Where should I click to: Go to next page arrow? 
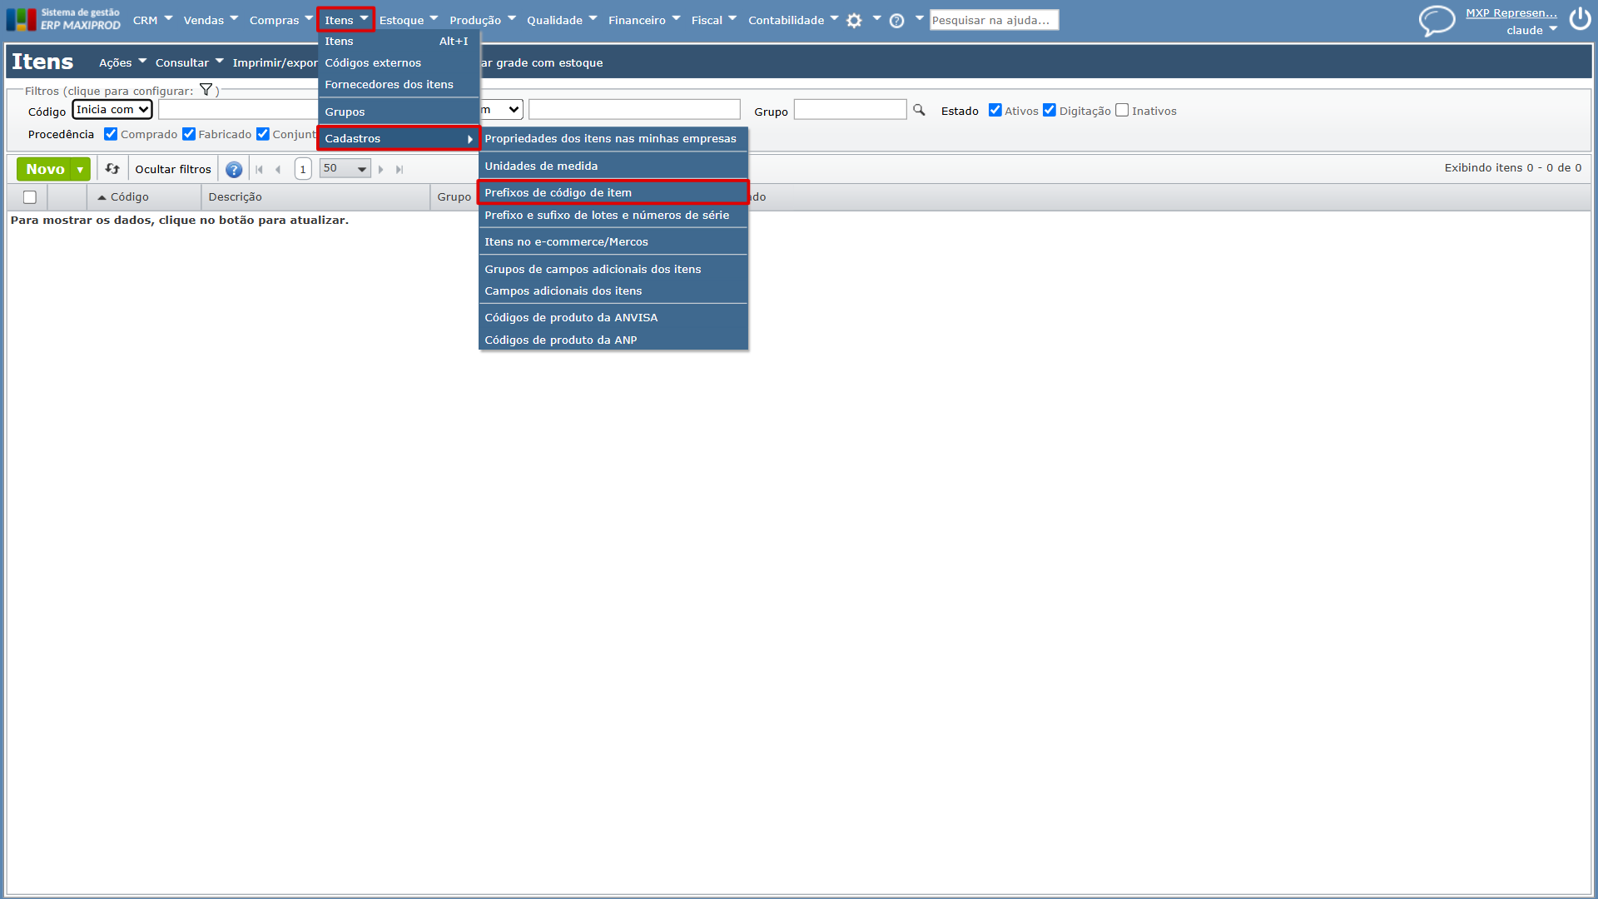point(381,169)
